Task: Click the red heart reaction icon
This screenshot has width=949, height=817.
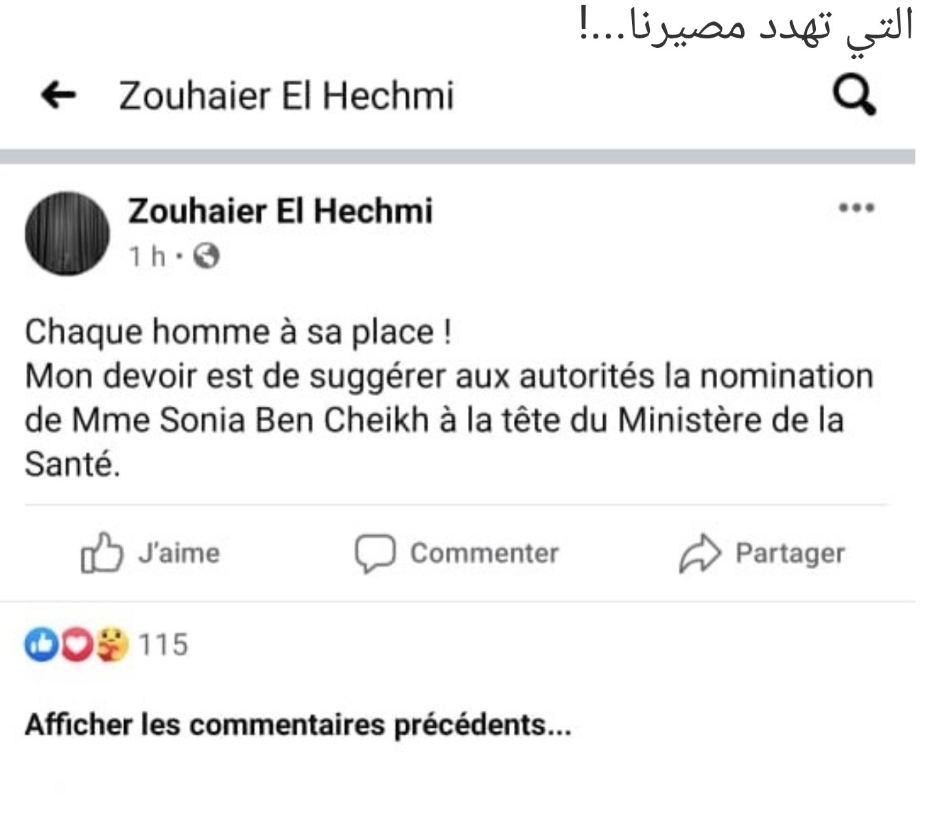Action: click(x=76, y=645)
